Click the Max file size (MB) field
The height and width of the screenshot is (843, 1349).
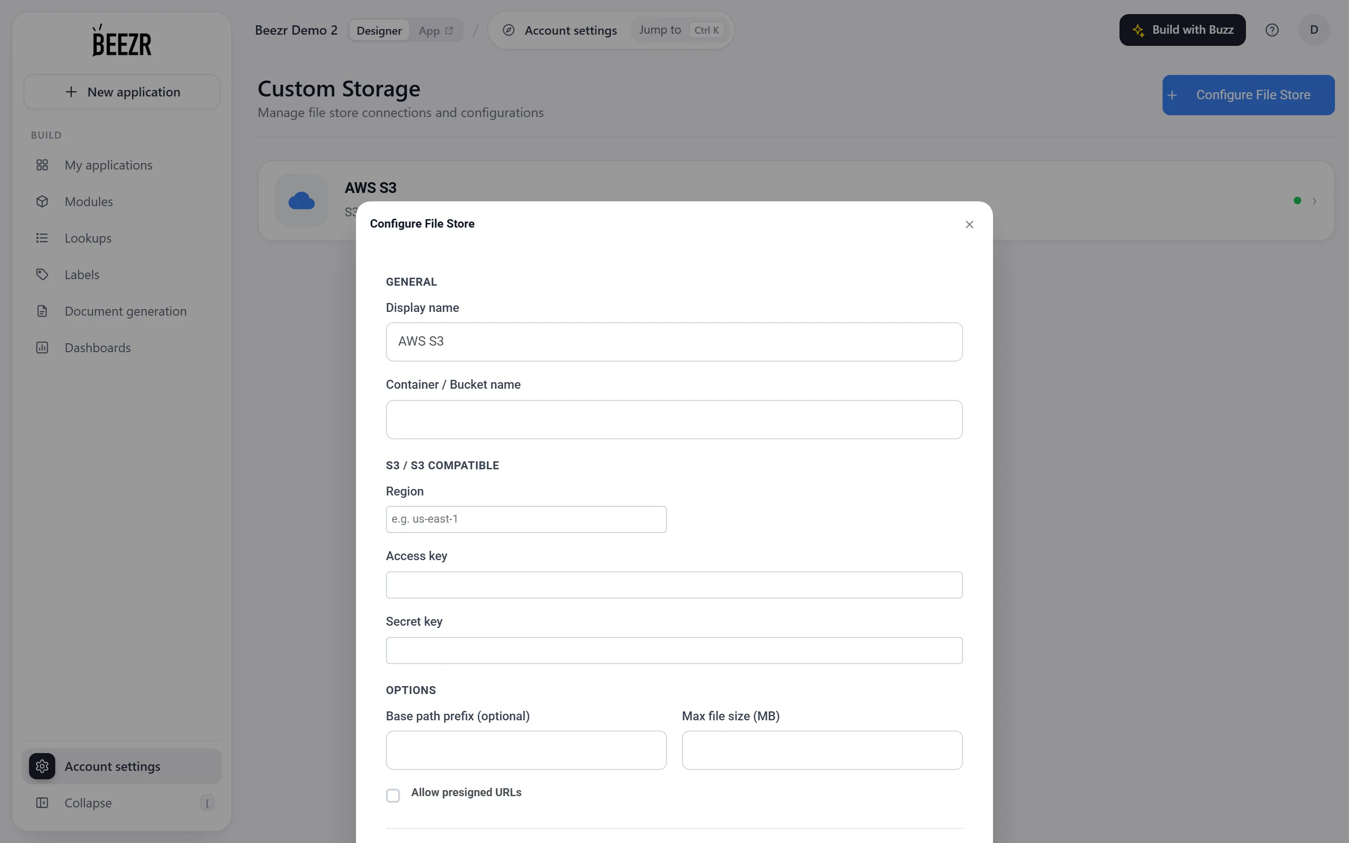[822, 750]
